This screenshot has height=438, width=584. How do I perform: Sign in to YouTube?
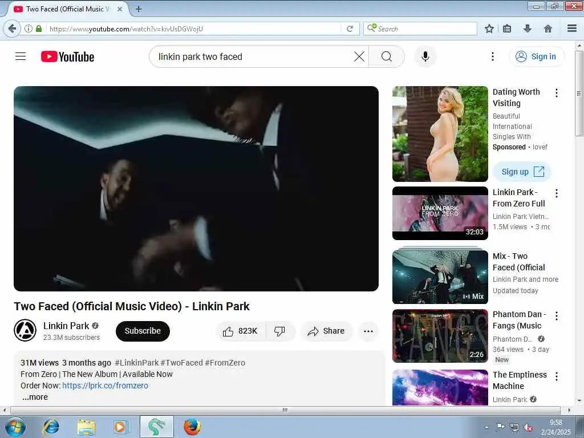pos(537,56)
